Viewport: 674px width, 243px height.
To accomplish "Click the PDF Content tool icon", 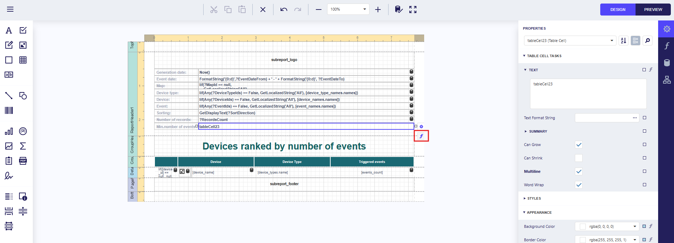I will point(23,161).
